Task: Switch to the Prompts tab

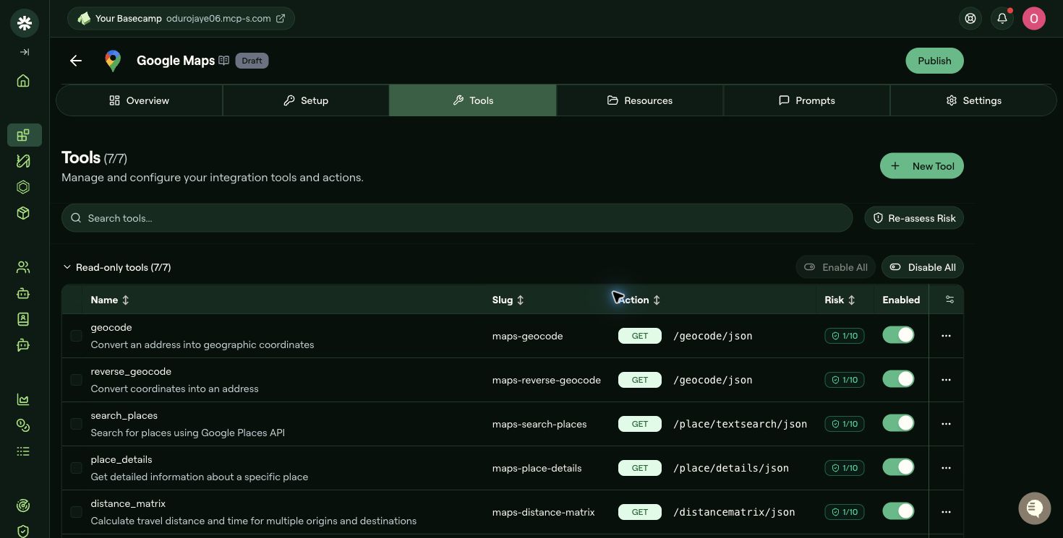Action: (806, 100)
